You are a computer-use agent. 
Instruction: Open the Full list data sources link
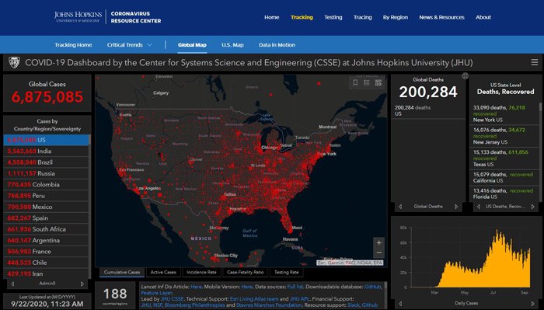point(295,287)
